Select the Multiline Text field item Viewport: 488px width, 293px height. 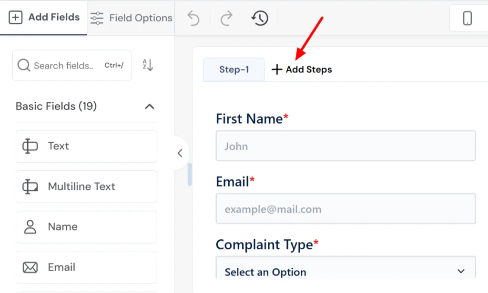[x=87, y=186]
